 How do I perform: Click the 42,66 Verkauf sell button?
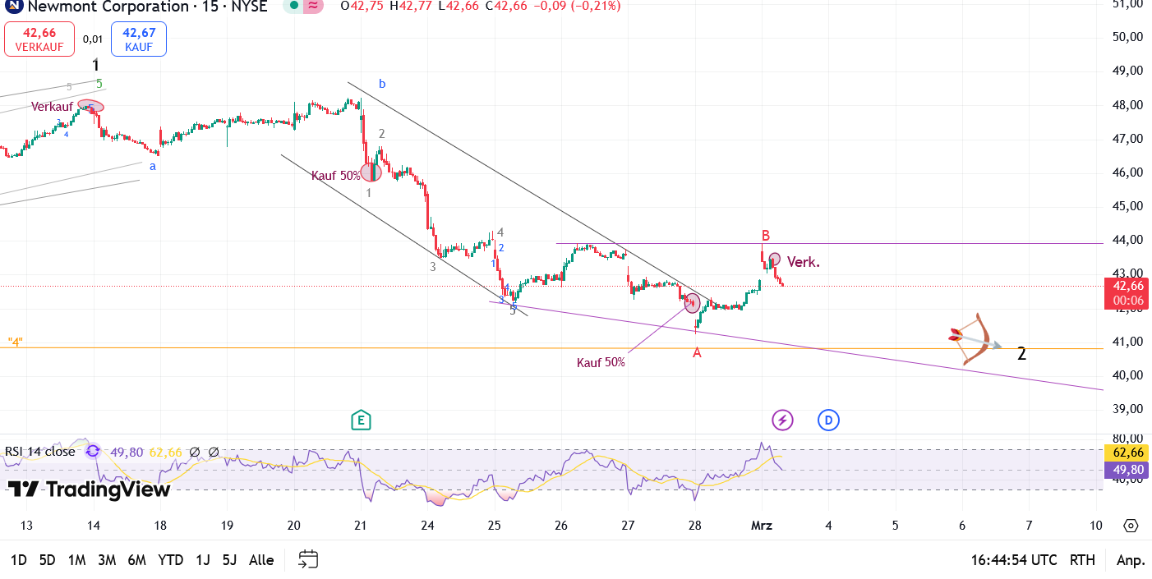(39, 39)
